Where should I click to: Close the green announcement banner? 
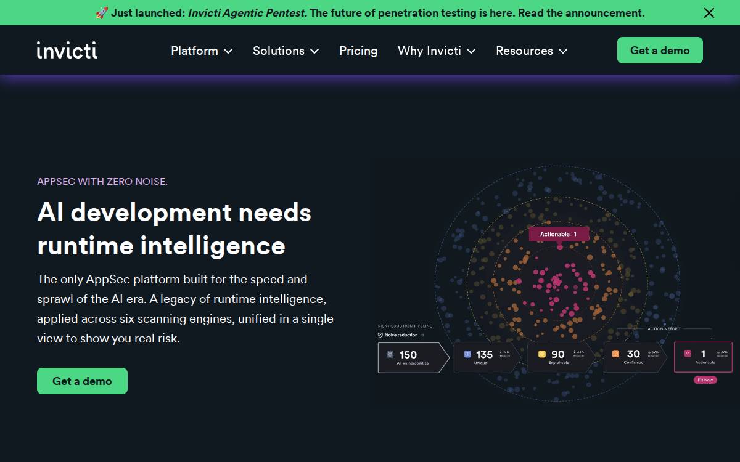click(x=709, y=13)
